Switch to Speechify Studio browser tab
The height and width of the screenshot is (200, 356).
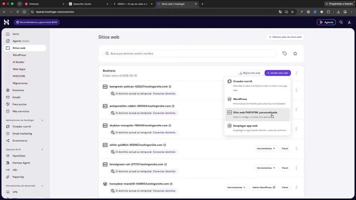point(88,4)
